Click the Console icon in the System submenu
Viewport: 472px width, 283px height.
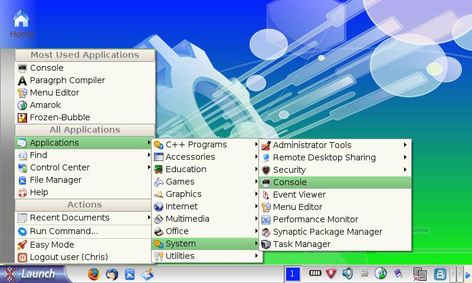[x=266, y=182]
